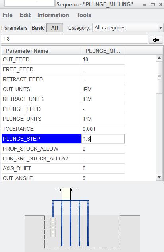Switch to Basic parameters view
The height and width of the screenshot is (252, 164).
38,28
